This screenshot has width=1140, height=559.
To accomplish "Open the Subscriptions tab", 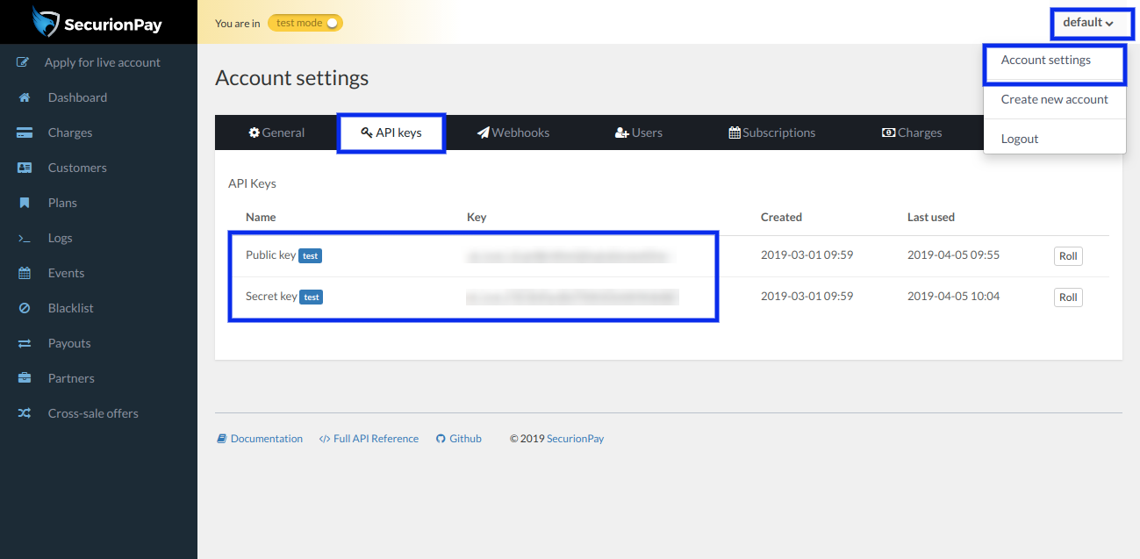I will pyautogui.click(x=772, y=133).
